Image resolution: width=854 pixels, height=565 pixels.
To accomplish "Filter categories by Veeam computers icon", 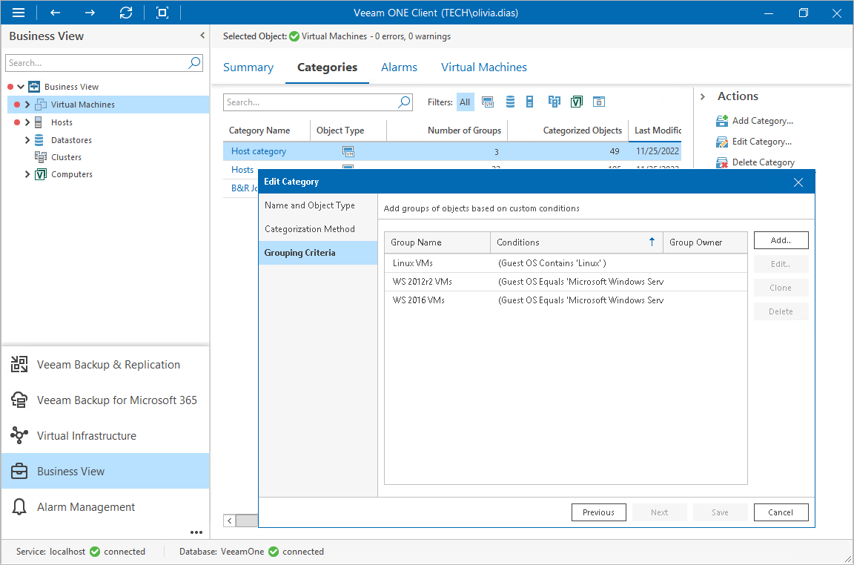I will point(576,102).
